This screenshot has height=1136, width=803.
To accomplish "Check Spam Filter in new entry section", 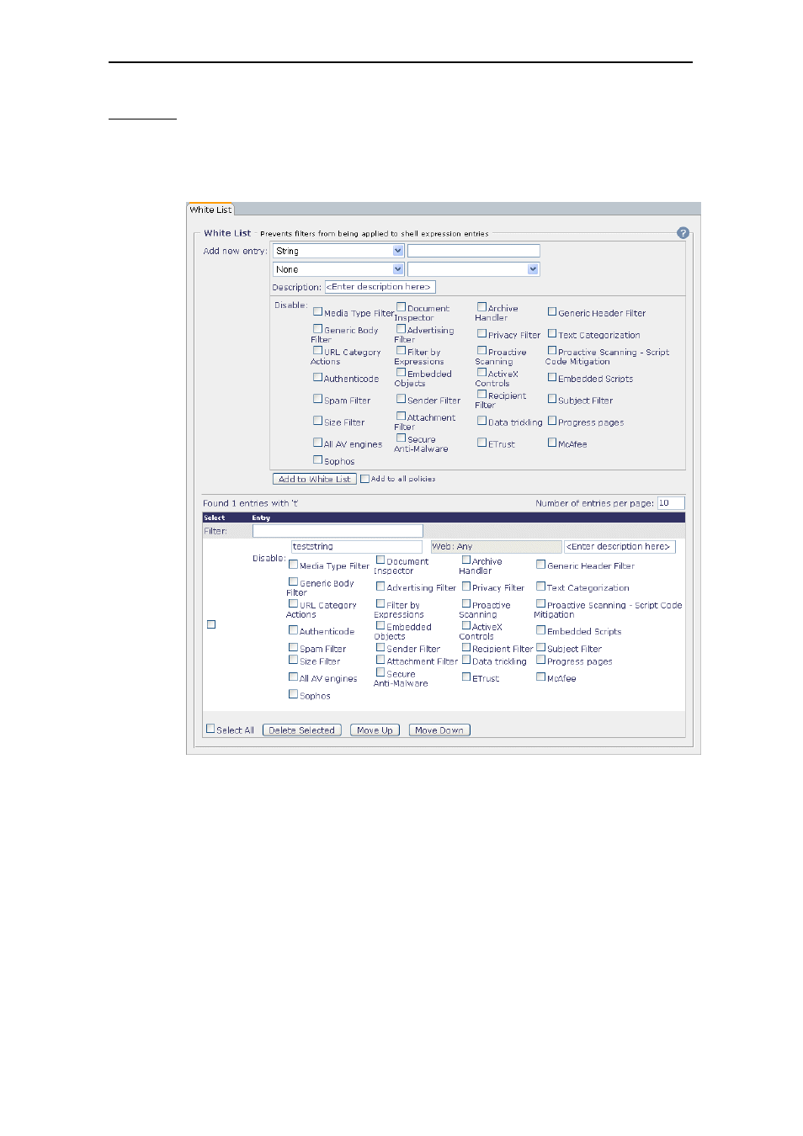I will pyautogui.click(x=318, y=399).
